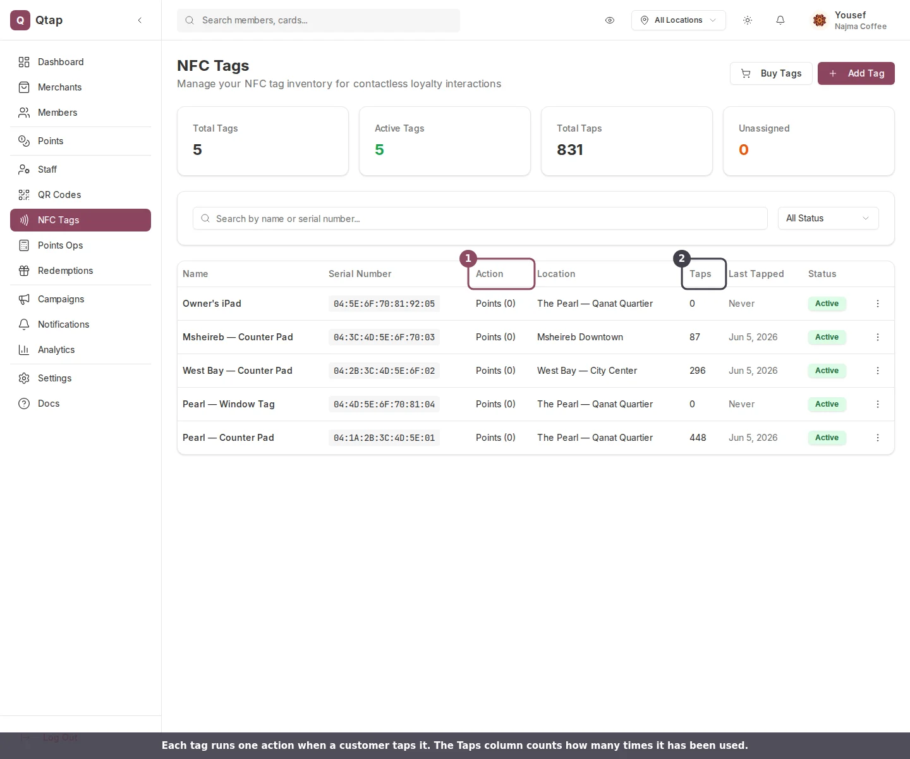Click the Serial Number column header
The width and height of the screenshot is (910, 759).
[360, 274]
